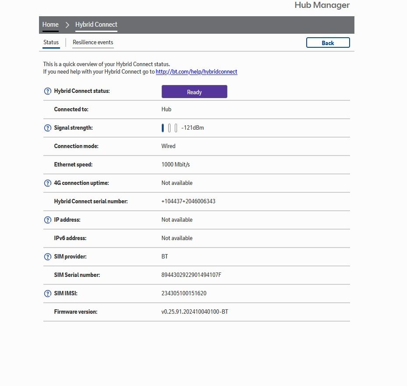Click the SIM IMSI number value

pyautogui.click(x=184, y=294)
